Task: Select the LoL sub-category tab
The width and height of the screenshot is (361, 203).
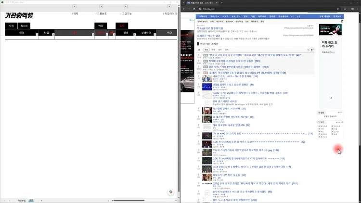Action: pos(247,21)
